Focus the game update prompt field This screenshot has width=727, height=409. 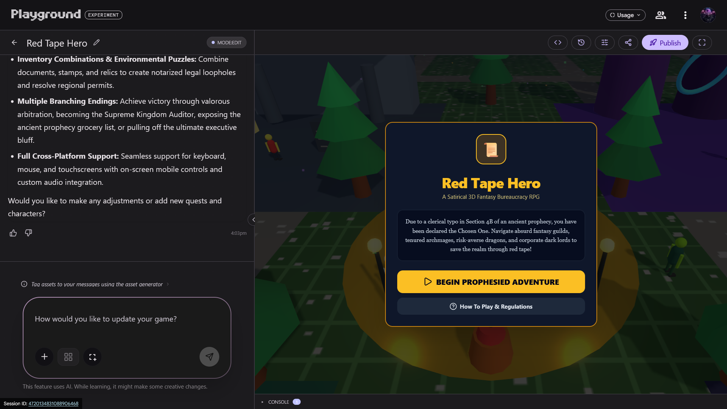pyautogui.click(x=127, y=319)
